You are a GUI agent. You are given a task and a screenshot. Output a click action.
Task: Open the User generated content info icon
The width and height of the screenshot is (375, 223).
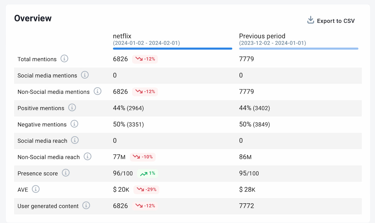coord(86,206)
